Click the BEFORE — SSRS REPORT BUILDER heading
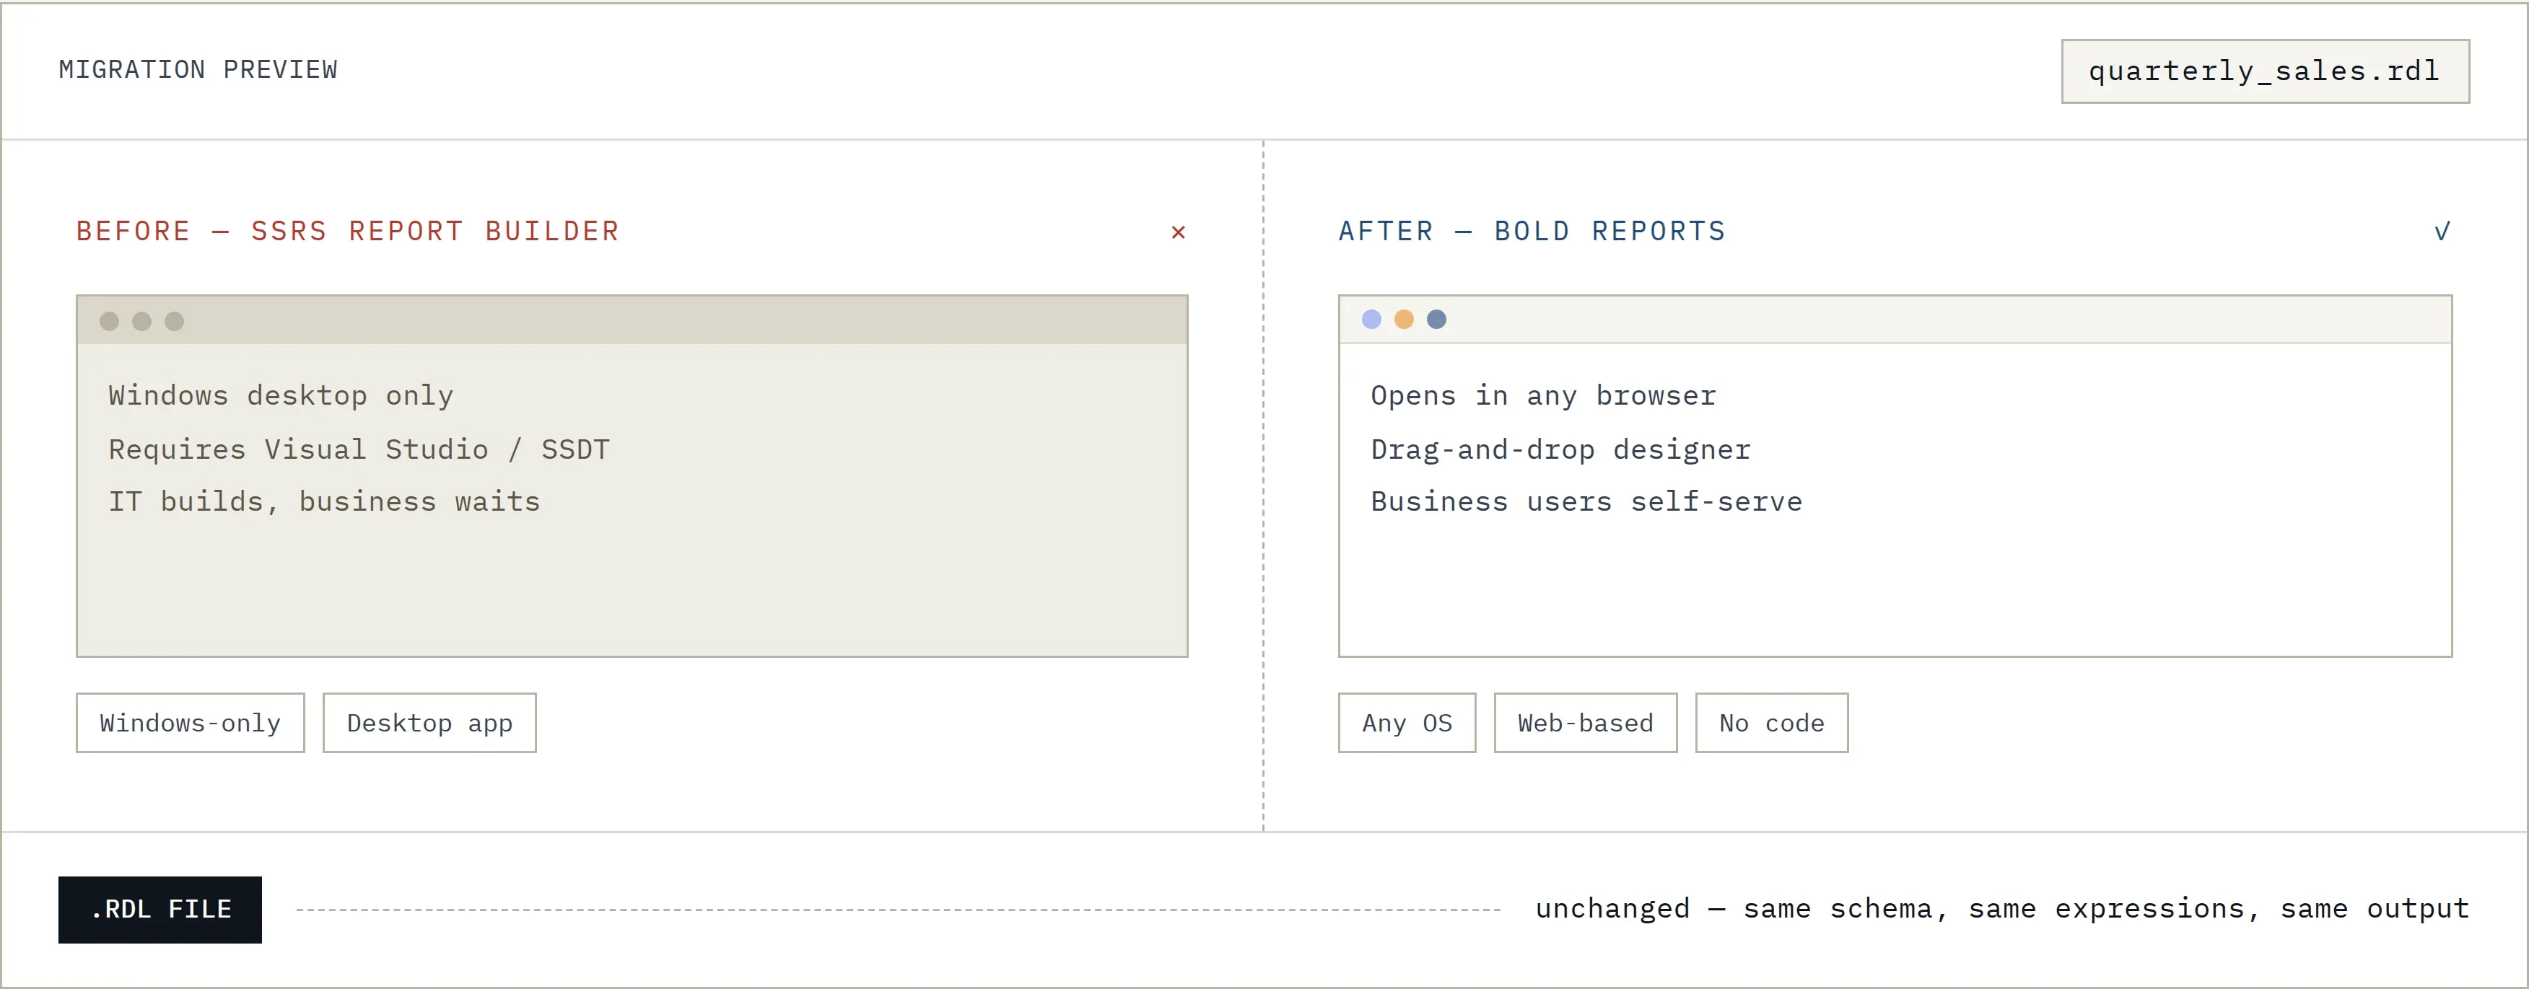 [x=349, y=232]
